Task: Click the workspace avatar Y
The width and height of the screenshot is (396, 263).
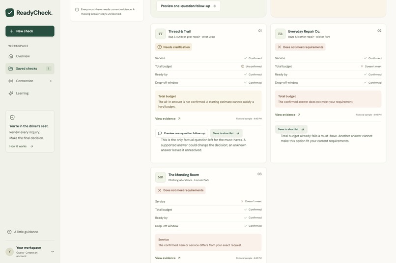Action: pyautogui.click(x=10, y=252)
